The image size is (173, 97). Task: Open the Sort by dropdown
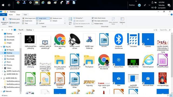70,21
